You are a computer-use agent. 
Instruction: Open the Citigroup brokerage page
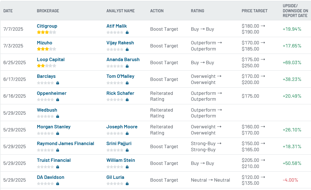pos(47,26)
